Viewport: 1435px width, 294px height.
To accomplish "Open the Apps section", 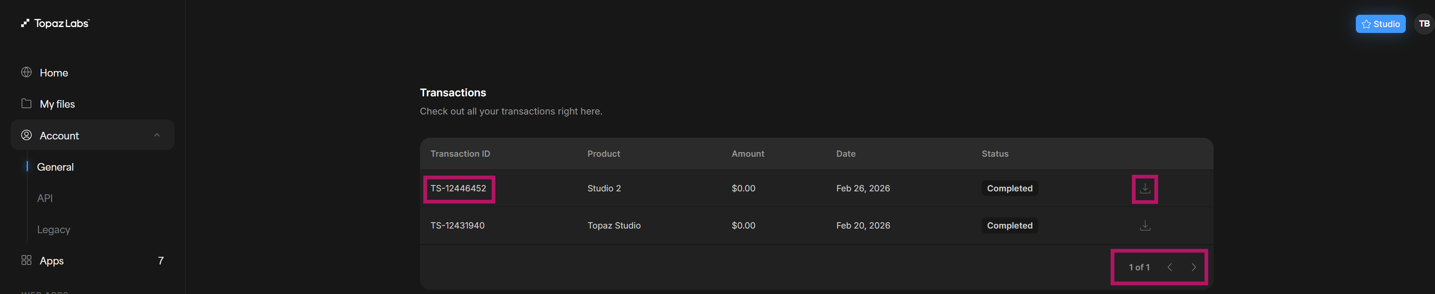I will point(52,261).
